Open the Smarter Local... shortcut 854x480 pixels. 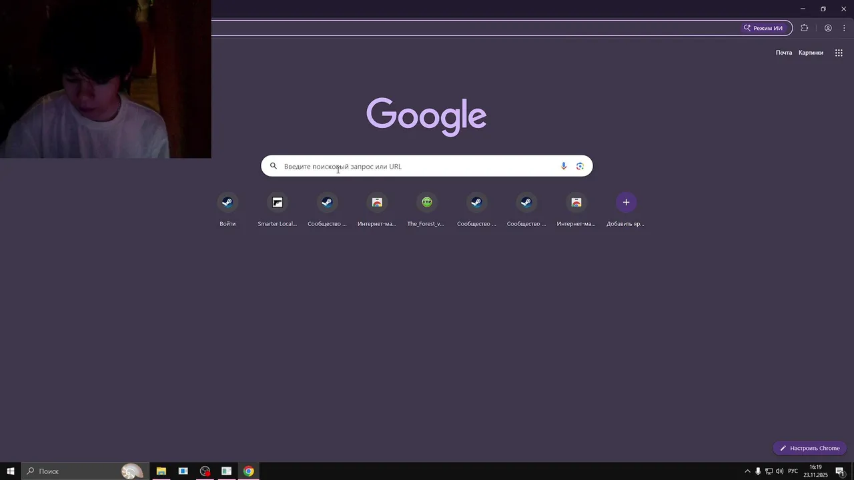coord(278,210)
